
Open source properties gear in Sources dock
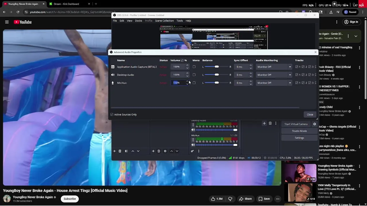point(165,151)
